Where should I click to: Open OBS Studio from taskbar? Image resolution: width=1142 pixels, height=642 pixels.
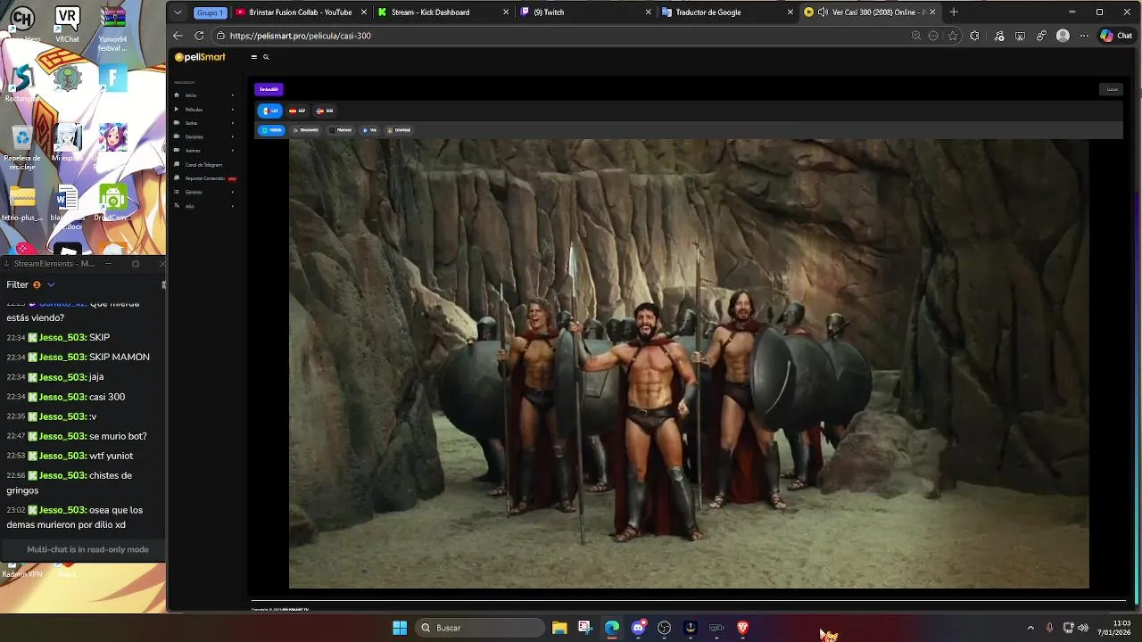click(x=664, y=628)
